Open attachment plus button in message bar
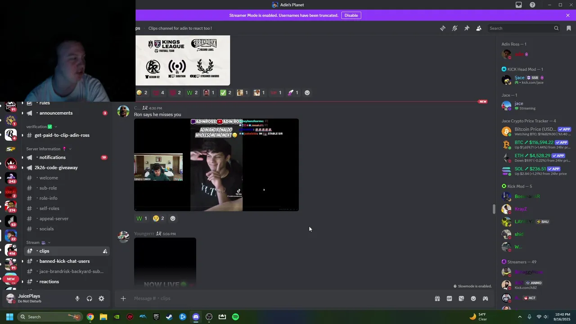 (123, 298)
